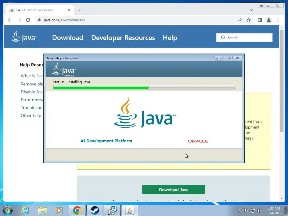Click the green Download Java button
Image resolution: width=288 pixels, height=216 pixels.
click(x=174, y=190)
